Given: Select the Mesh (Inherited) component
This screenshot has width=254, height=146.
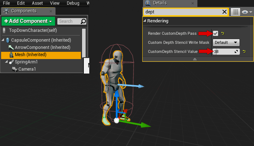Looking at the screenshot, I should [x=41, y=55].
